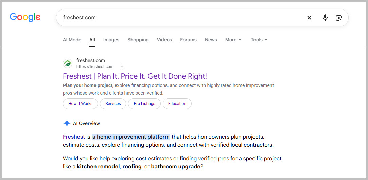Image resolution: width=368 pixels, height=180 pixels.
Task: Open the Pro Listings sitelink
Action: point(144,104)
